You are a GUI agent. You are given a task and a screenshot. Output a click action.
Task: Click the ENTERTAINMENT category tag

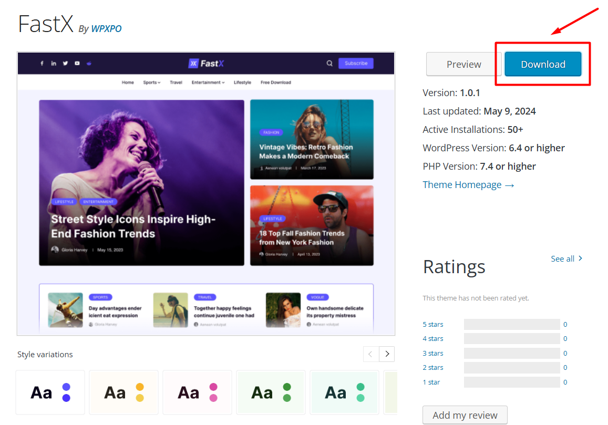pos(98,202)
